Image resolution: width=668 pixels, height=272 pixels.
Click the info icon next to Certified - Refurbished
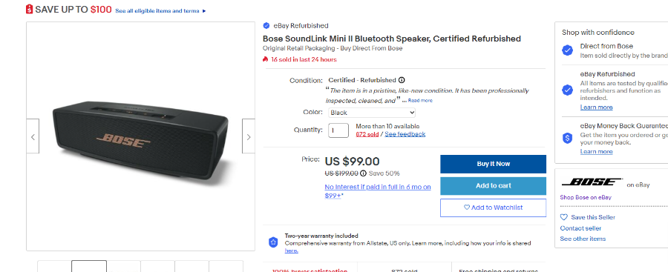402,80
